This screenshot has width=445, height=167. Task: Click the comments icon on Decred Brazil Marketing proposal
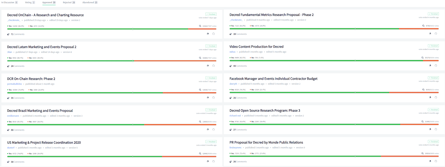click(8, 130)
